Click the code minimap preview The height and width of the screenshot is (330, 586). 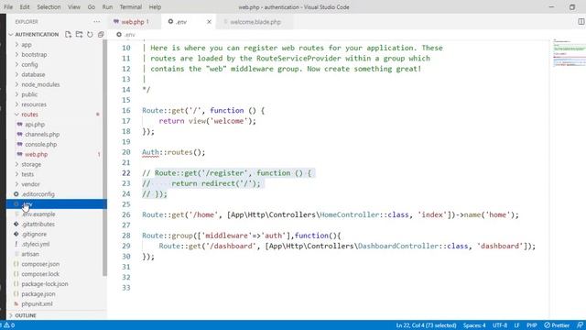(x=570, y=52)
